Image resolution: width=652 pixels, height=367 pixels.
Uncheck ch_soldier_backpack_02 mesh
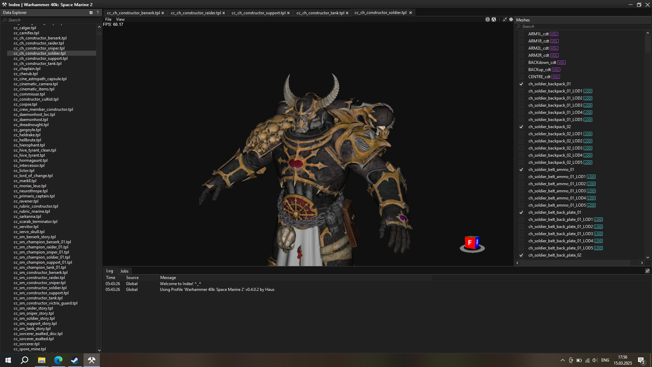pos(521,127)
